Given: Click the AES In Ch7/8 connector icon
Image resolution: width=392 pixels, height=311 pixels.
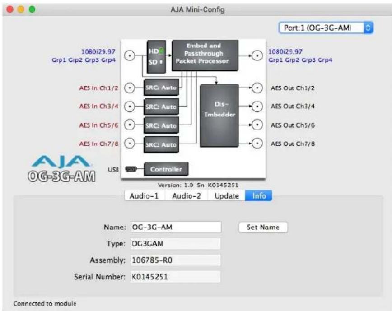Looking at the screenshot, I should 130,143.
